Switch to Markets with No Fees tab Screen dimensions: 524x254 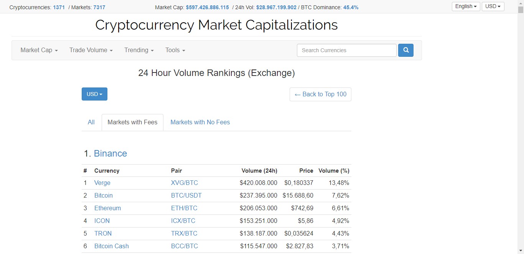point(200,122)
